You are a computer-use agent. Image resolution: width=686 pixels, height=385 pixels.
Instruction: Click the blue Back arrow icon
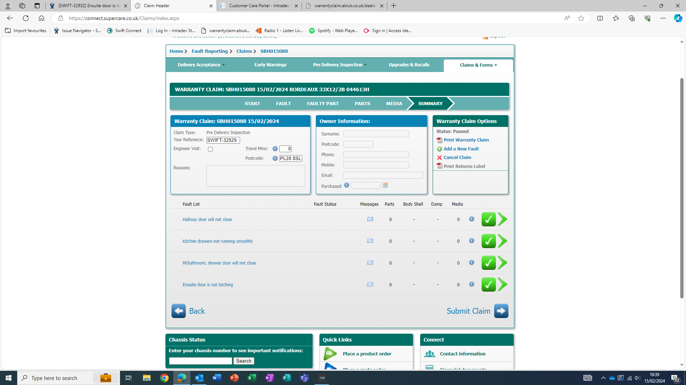[x=178, y=311]
